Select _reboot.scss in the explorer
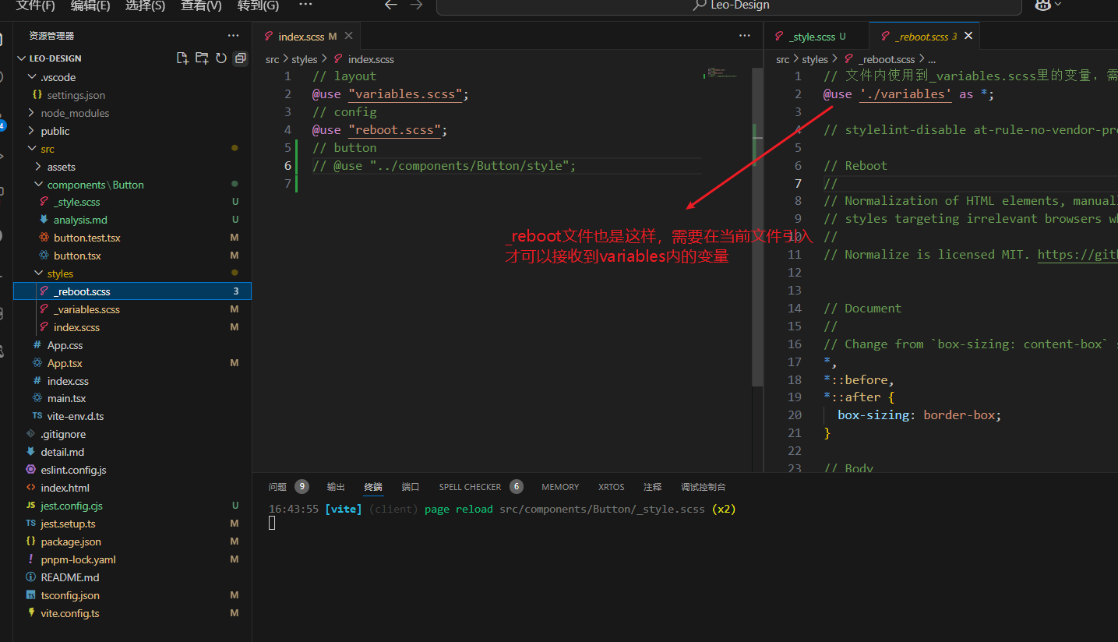 [x=132, y=291]
